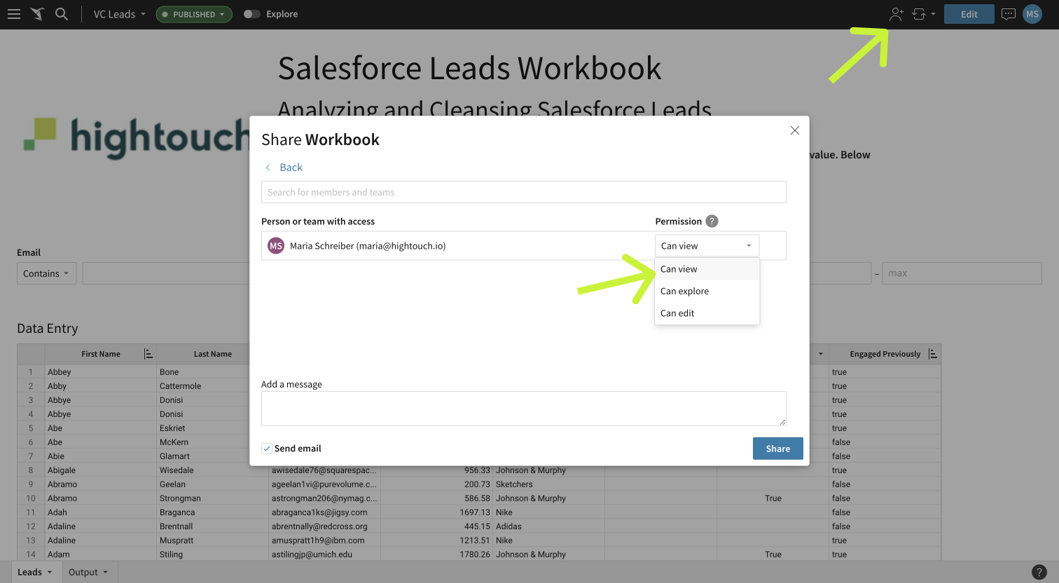
Task: Click the blue Share button
Action: 777,448
